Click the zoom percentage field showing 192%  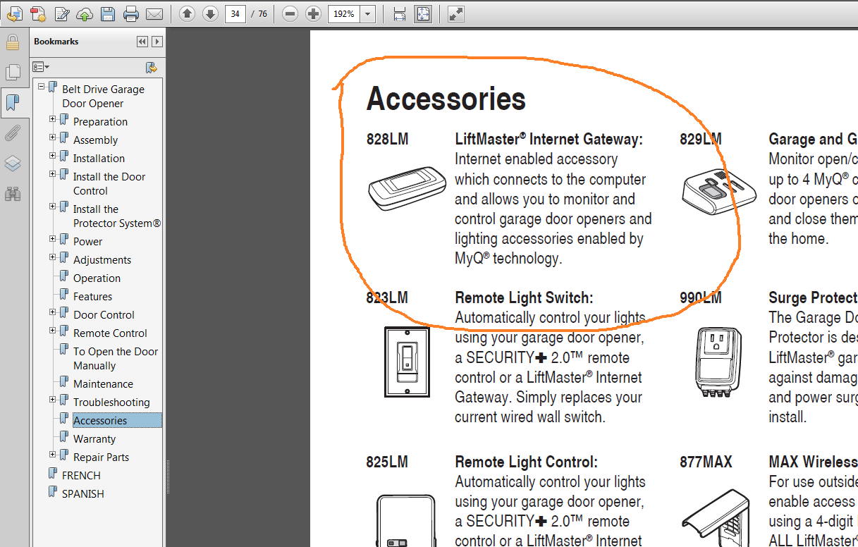(343, 13)
